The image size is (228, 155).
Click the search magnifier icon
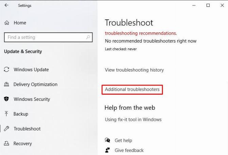(x=88, y=37)
